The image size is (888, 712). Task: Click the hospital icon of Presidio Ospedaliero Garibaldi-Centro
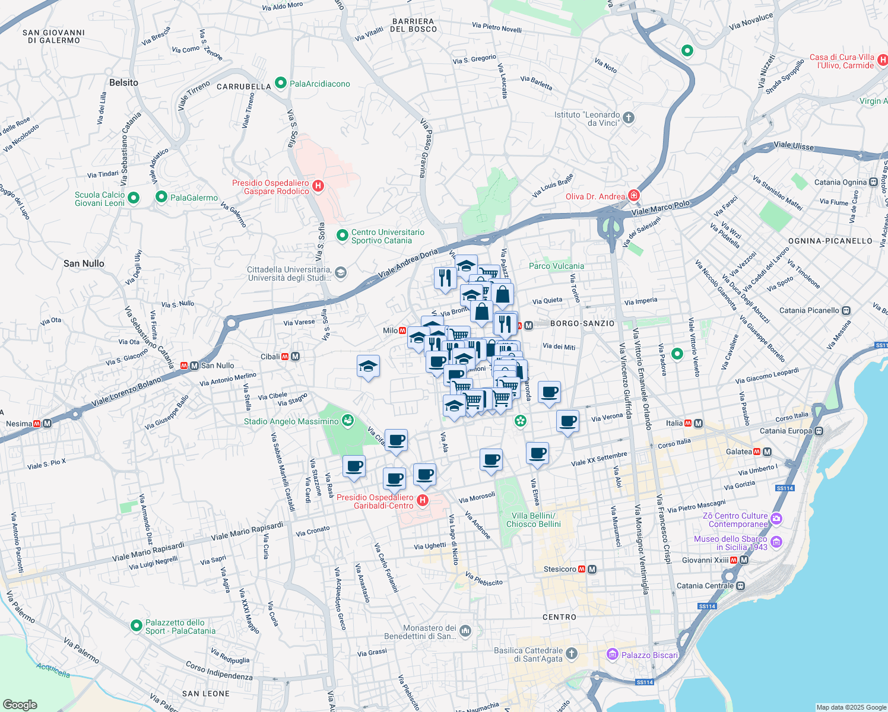pyautogui.click(x=423, y=501)
